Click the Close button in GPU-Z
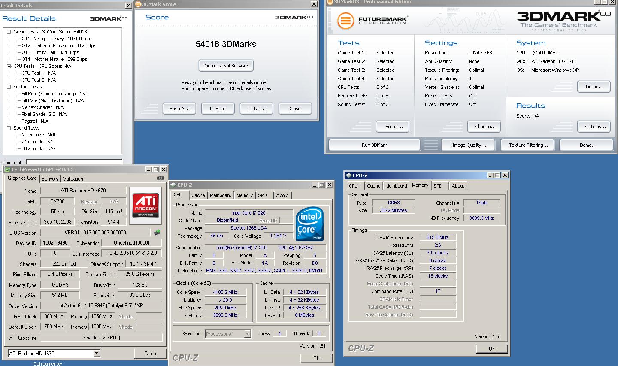The width and height of the screenshot is (618, 366). (150, 354)
